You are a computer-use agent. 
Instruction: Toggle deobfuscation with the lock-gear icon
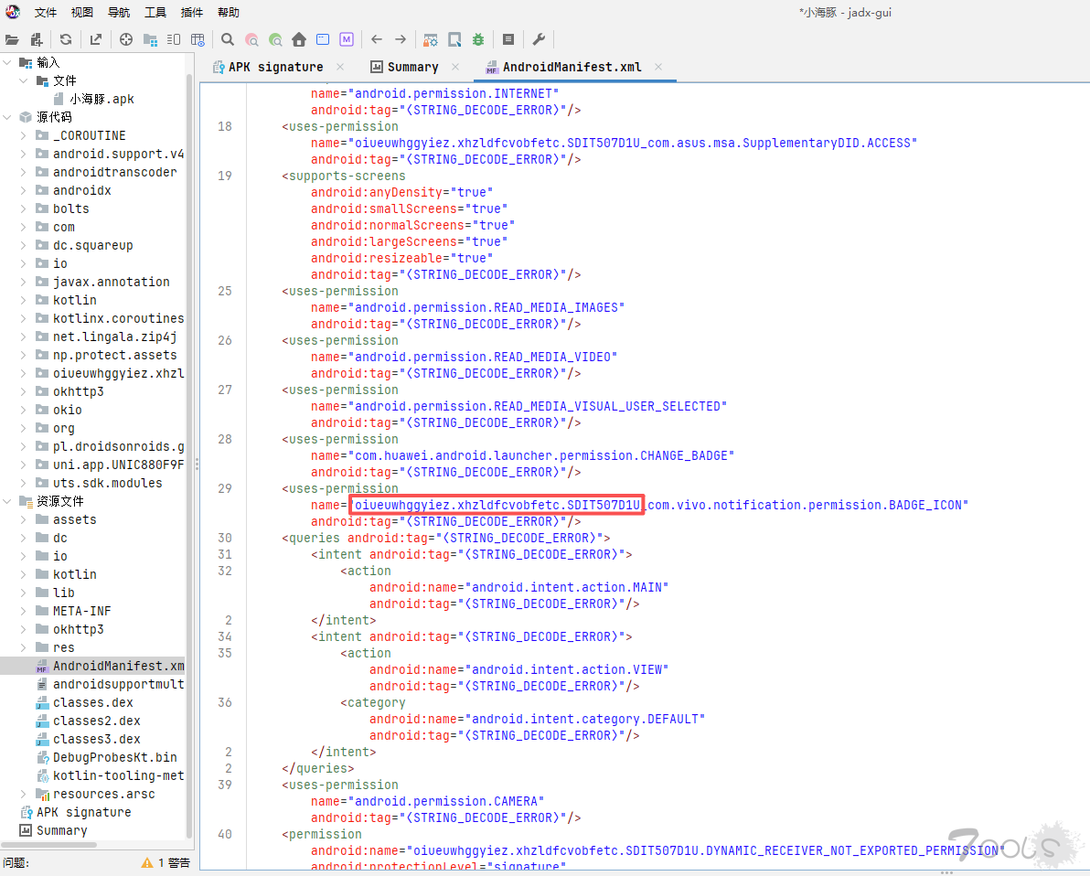pos(431,39)
